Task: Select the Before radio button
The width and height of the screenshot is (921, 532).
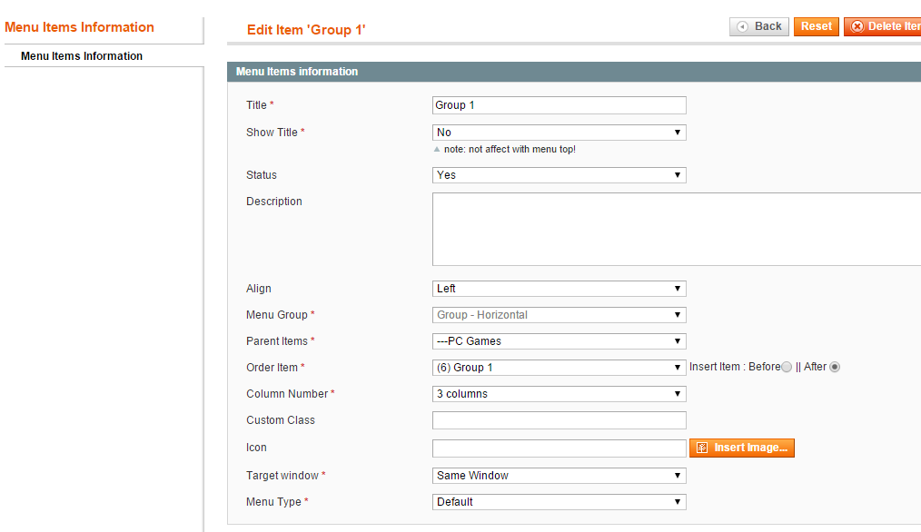Action: pos(787,367)
